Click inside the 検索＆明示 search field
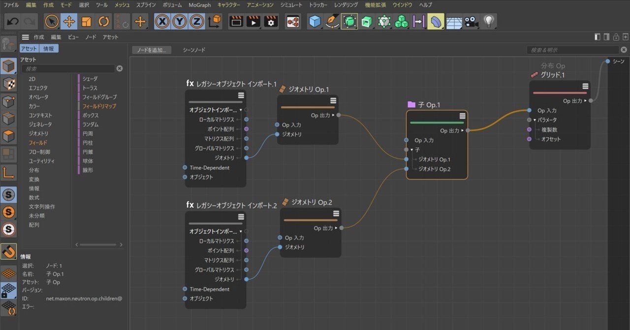Viewport: 630px width, 330px height. point(571,49)
